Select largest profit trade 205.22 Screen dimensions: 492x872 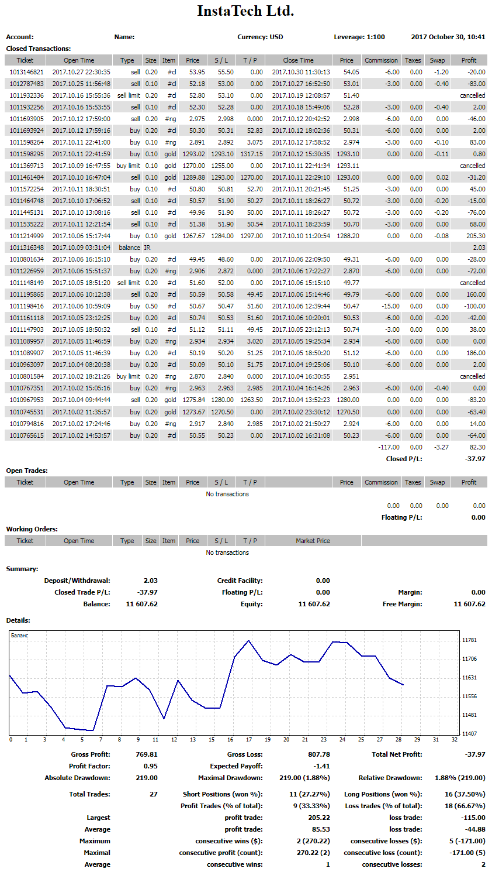319,818
